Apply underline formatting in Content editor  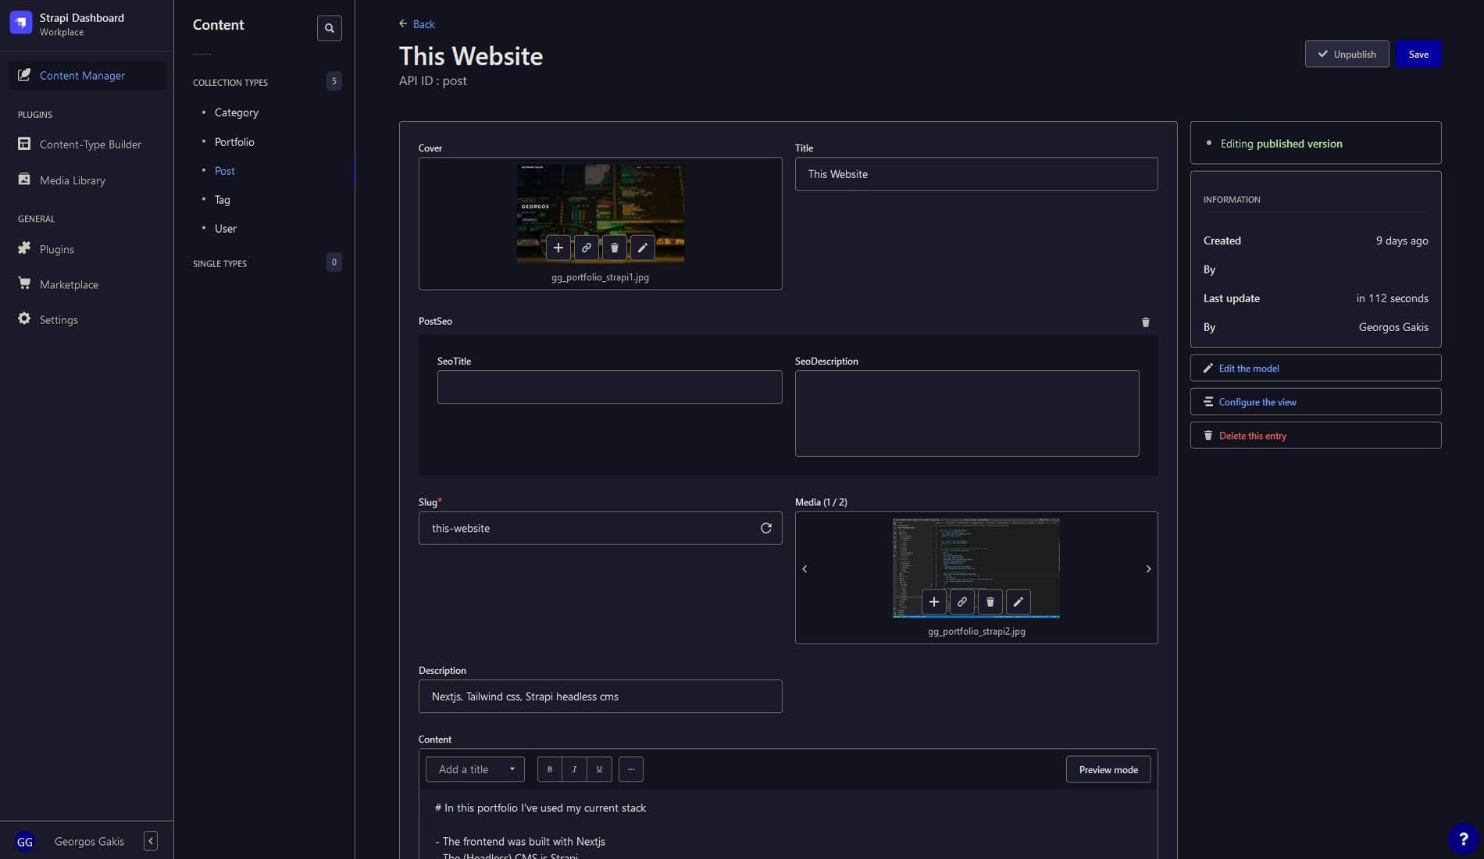600,769
